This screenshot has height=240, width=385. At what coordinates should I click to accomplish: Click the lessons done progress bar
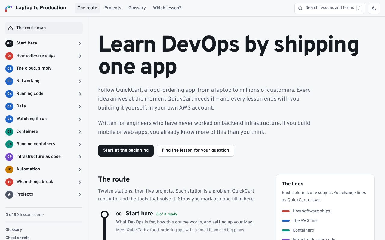(x=44, y=222)
